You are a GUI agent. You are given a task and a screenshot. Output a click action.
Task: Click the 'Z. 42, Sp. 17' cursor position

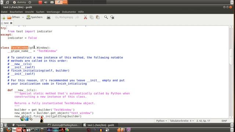pyautogui.click(x=203, y=121)
